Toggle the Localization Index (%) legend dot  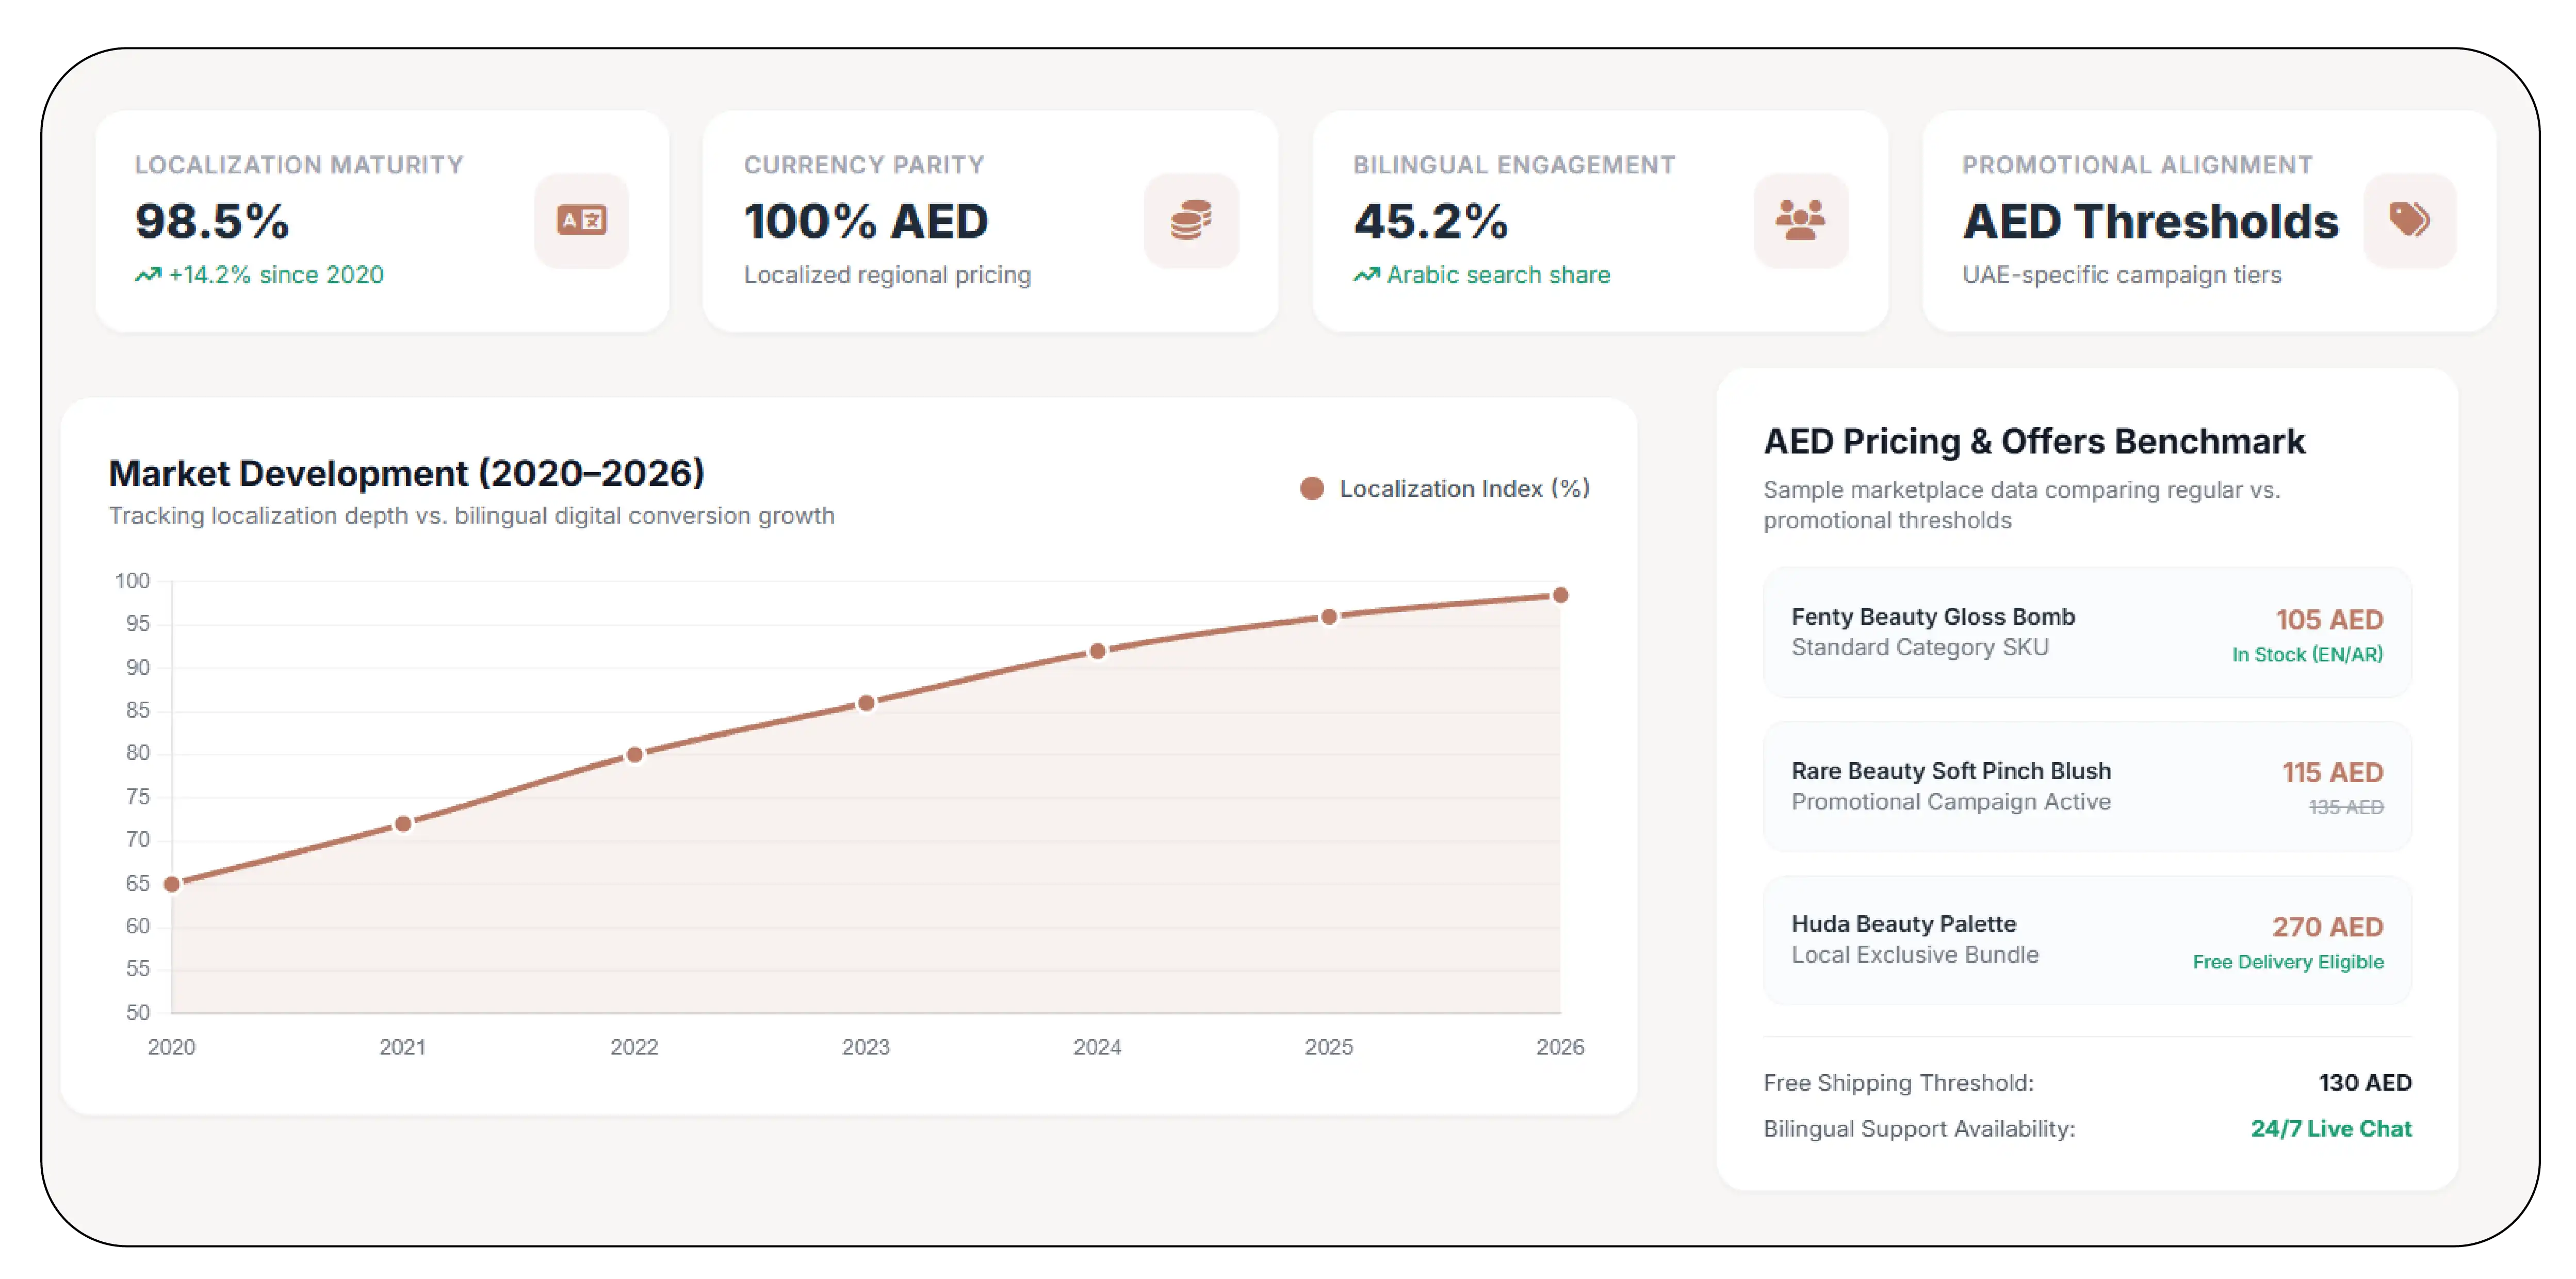click(x=1312, y=489)
